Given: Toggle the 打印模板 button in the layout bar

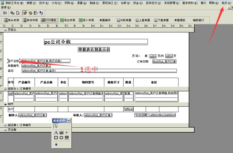Looking at the screenshot, I should click(49, 20).
